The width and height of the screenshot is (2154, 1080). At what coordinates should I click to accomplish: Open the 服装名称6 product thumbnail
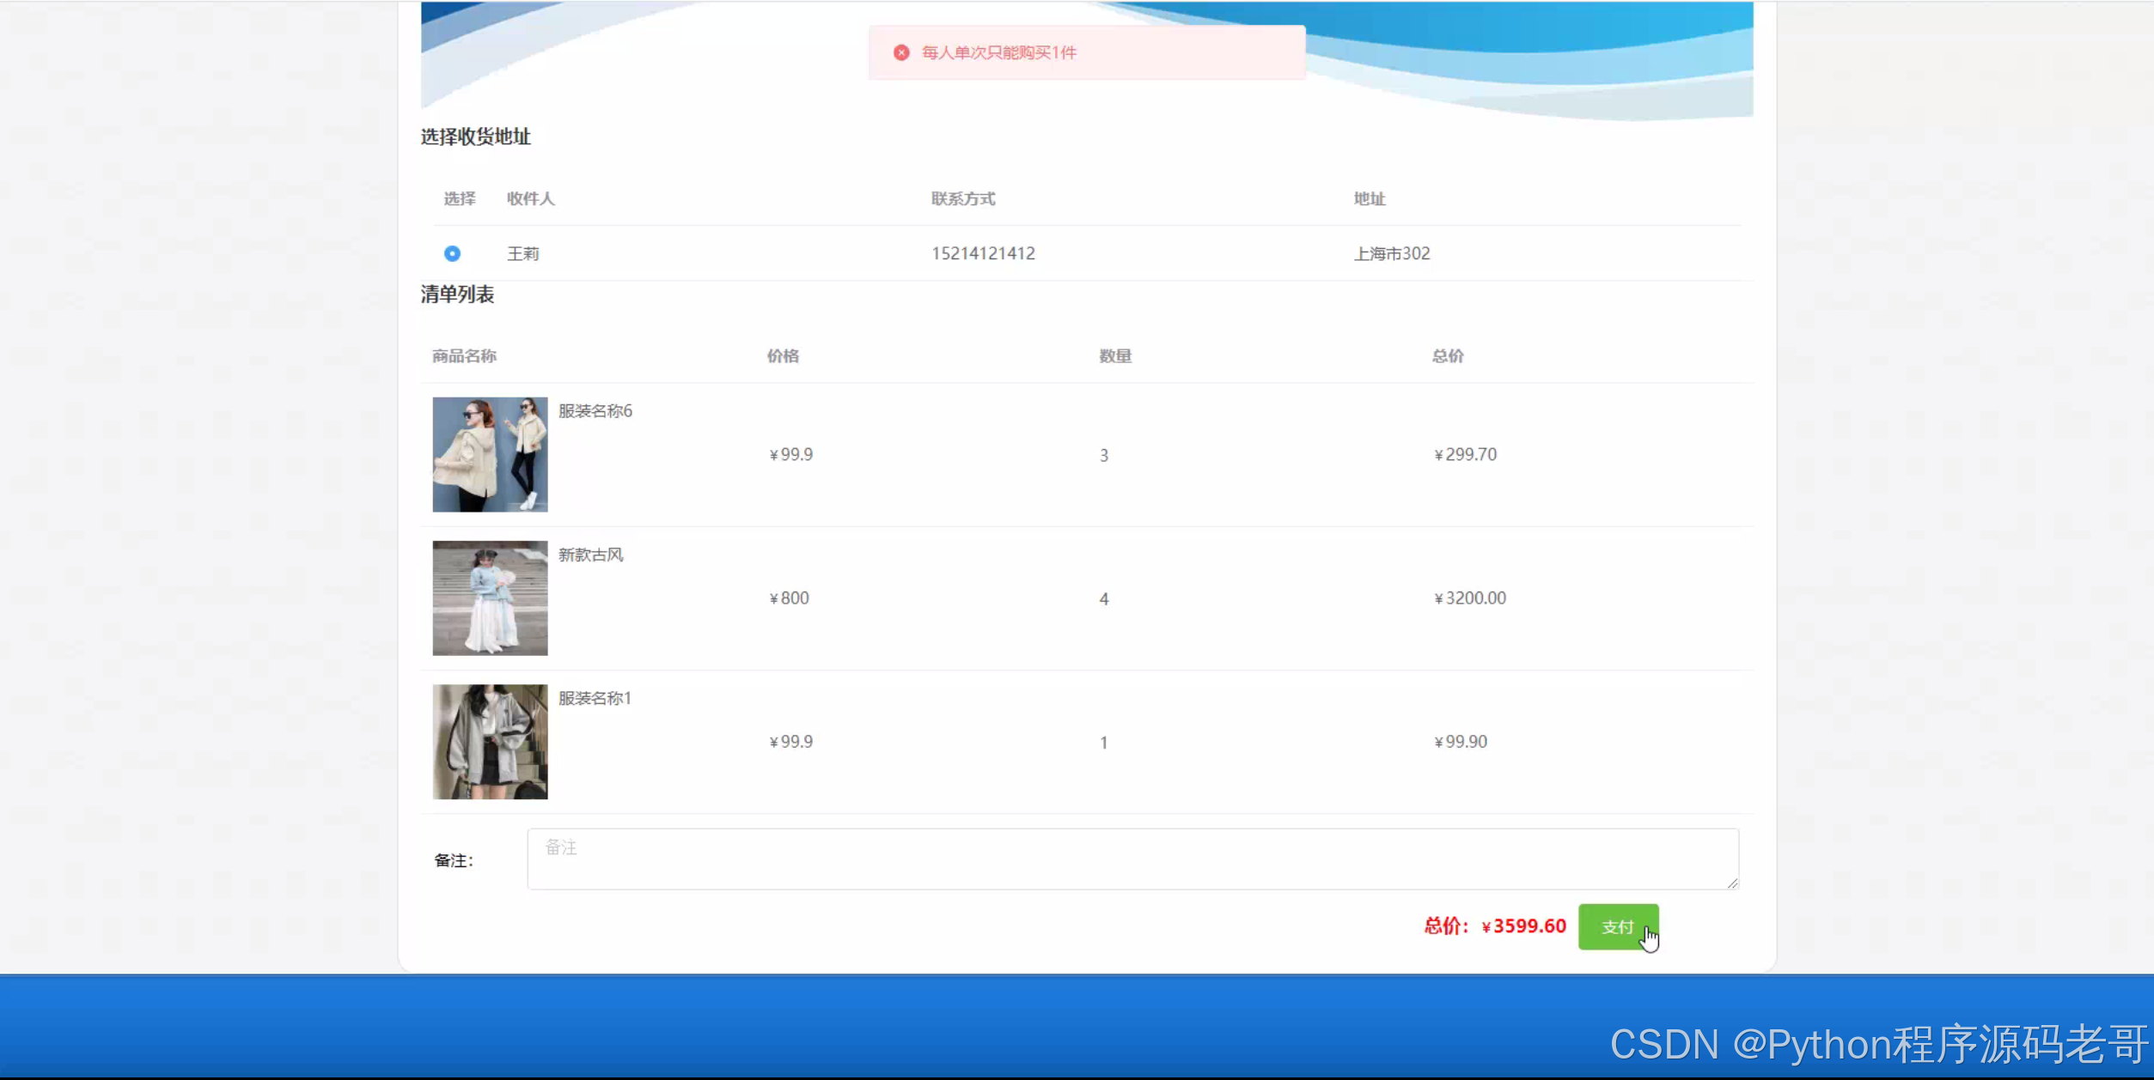pos(490,454)
